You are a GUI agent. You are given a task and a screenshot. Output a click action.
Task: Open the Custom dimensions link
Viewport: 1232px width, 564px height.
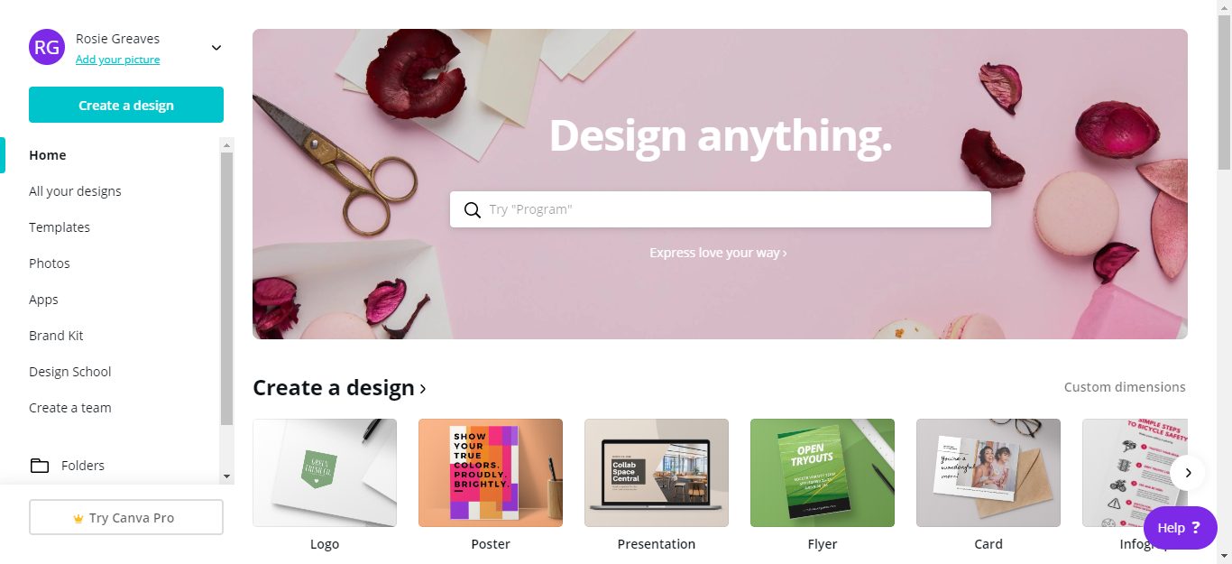point(1125,387)
